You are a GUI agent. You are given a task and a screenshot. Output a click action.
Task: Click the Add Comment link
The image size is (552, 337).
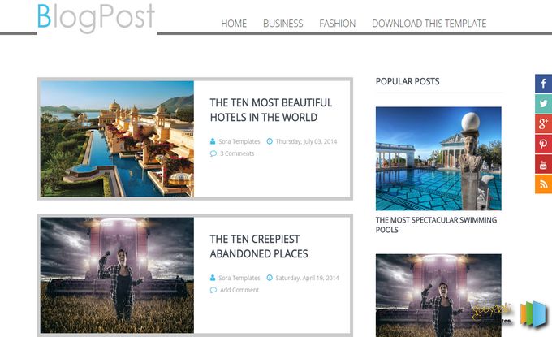click(239, 290)
